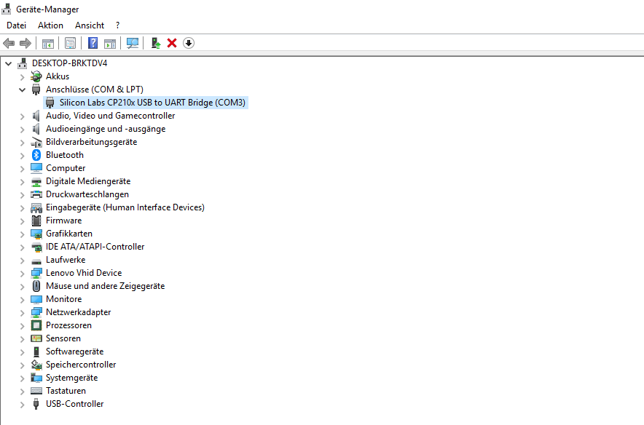Viewport: 644px width, 425px height.
Task: Select Silicon Labs CP210x USB to UART Bridge
Action: click(152, 103)
